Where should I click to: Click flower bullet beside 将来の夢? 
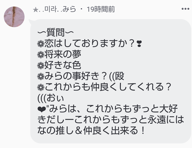point(41,55)
